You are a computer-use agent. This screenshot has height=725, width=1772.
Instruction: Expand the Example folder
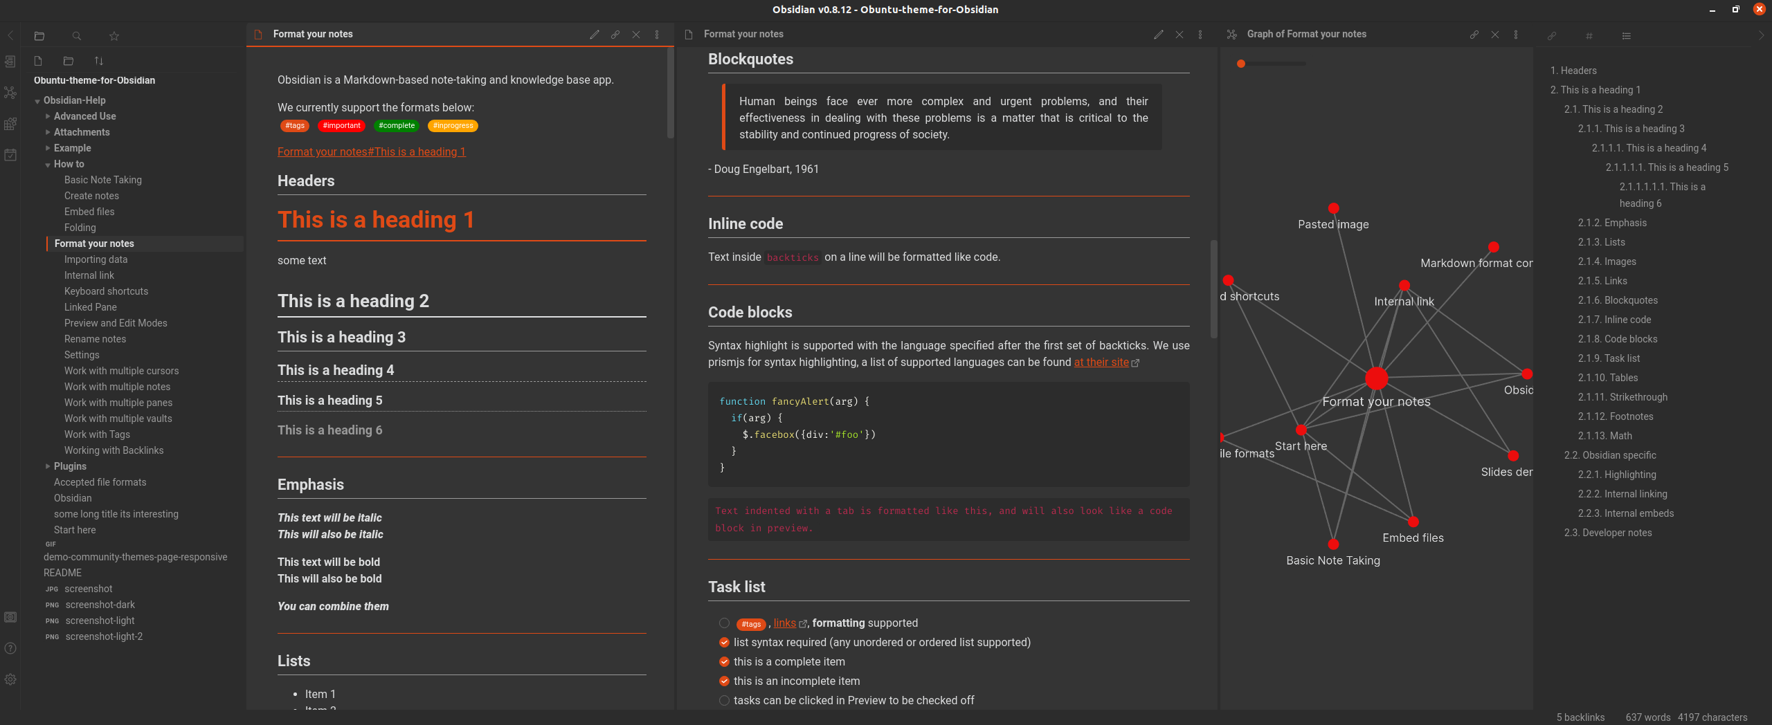coord(48,148)
